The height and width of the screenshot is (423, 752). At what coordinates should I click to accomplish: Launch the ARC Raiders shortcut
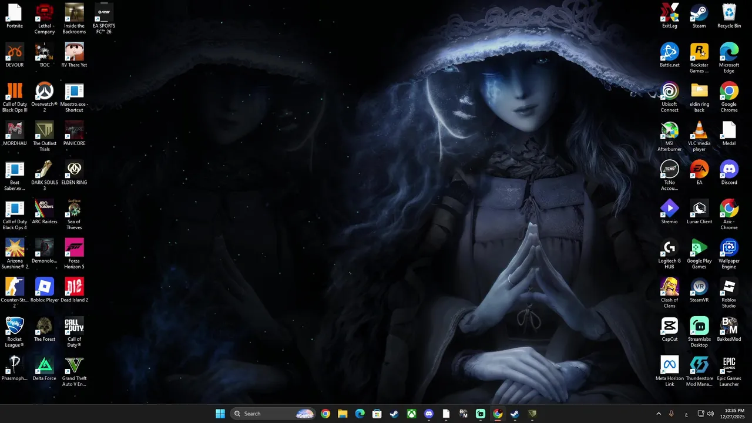[45, 212]
